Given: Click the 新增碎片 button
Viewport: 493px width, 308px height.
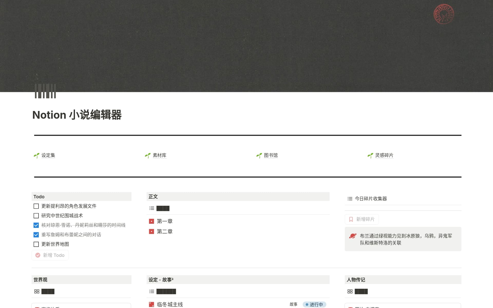Looking at the screenshot, I should [x=362, y=219].
